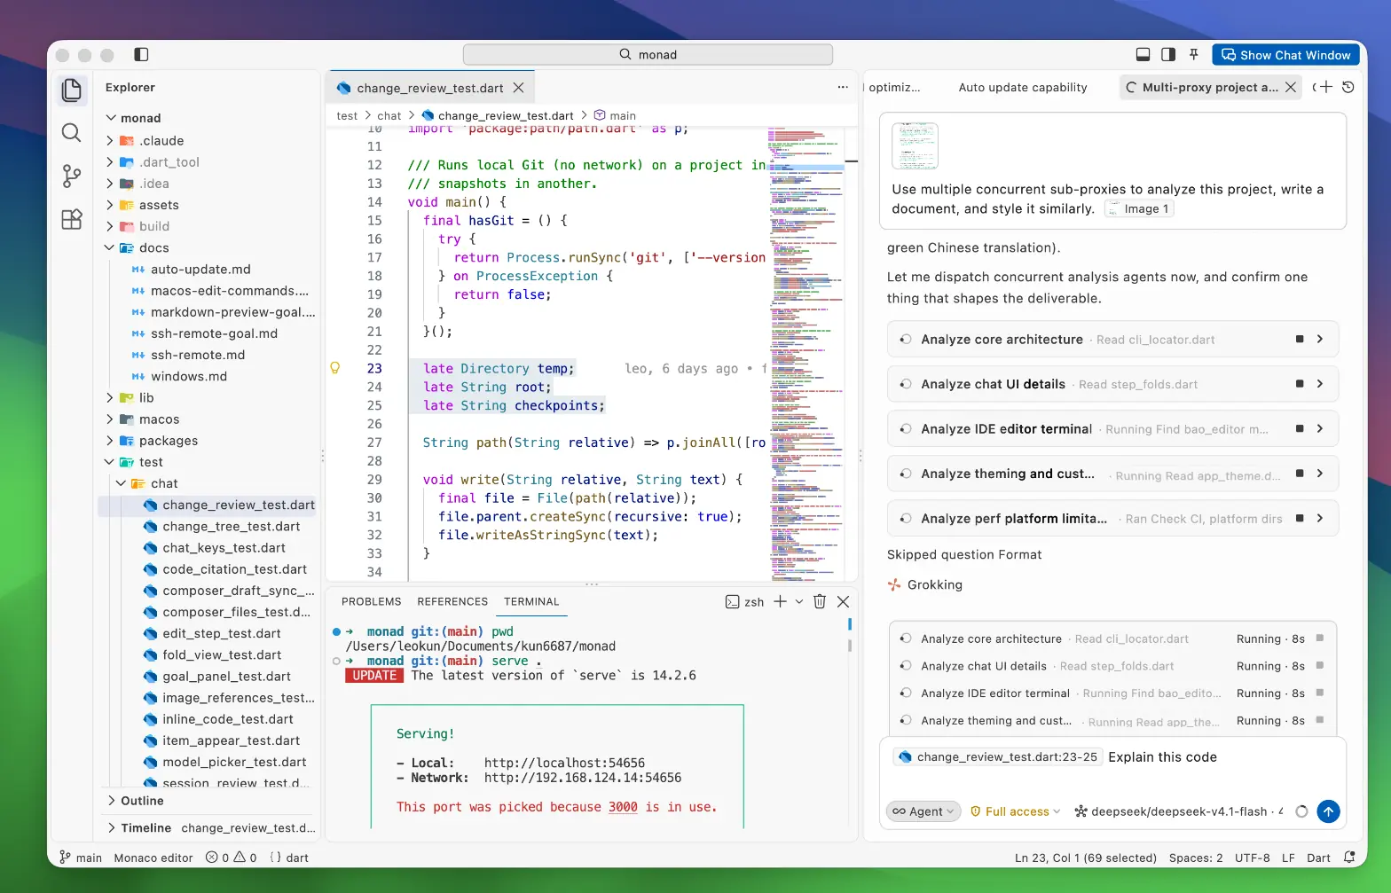
Task: Open the Search icon in activity bar
Action: [x=72, y=133]
